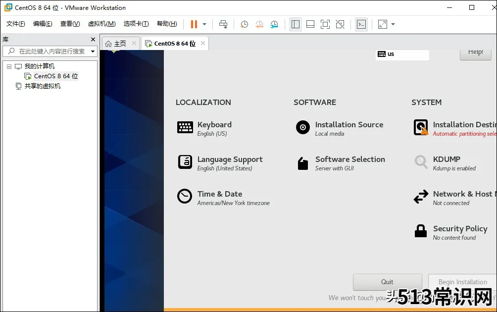The width and height of the screenshot is (497, 312).
Task: Revert the virtual machine to previous snapshot
Action: click(259, 24)
